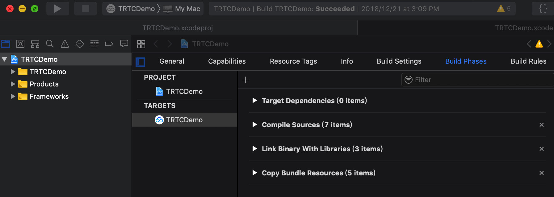Expand Compile Sources build phase
The height and width of the screenshot is (197, 554).
255,124
